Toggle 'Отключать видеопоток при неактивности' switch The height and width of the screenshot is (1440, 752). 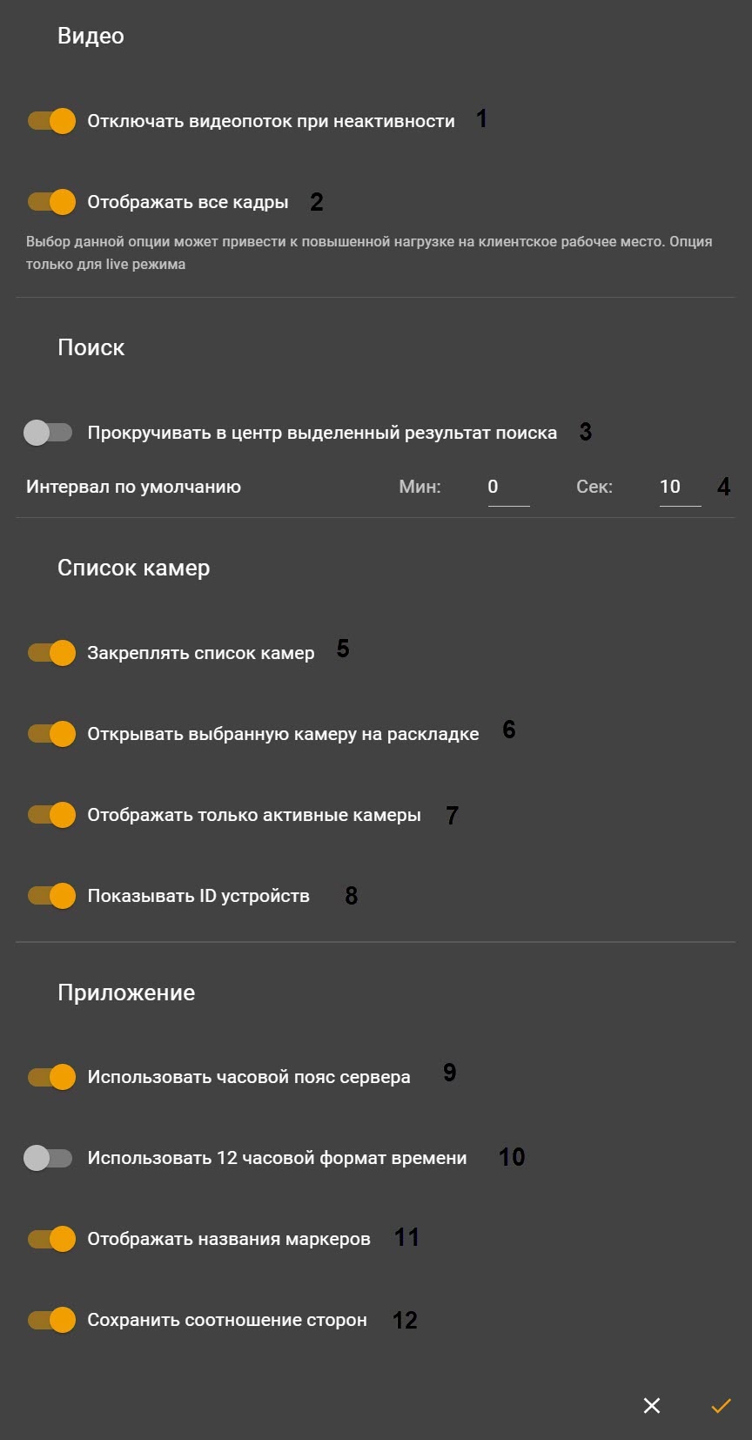[51, 121]
